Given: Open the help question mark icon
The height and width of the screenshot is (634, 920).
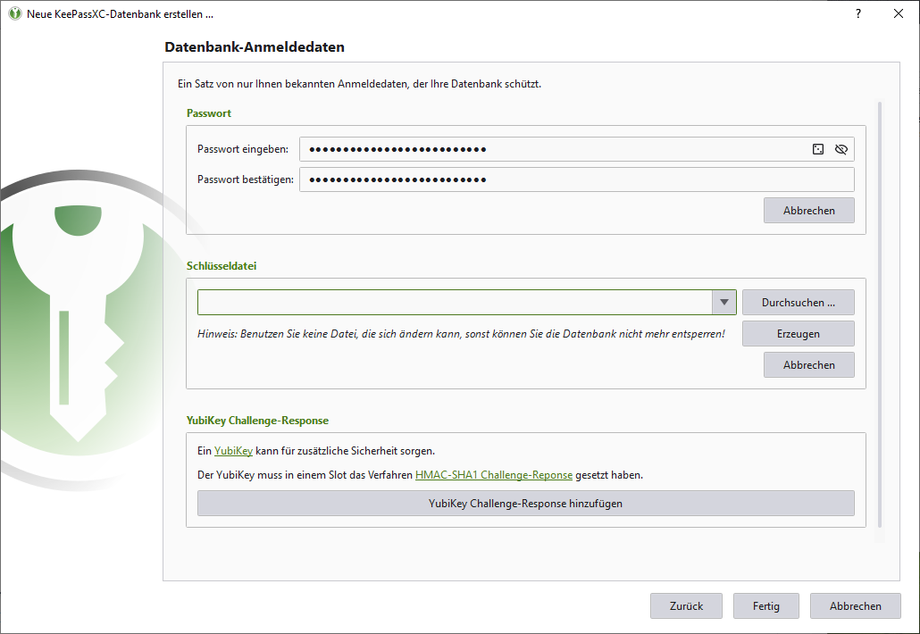Looking at the screenshot, I should (857, 13).
